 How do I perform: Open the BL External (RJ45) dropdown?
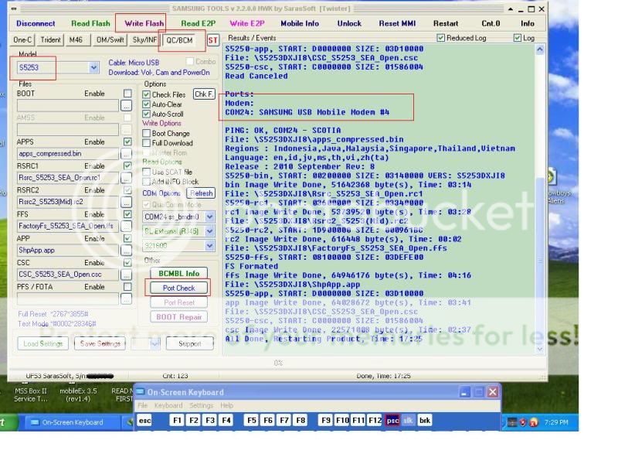pos(209,231)
